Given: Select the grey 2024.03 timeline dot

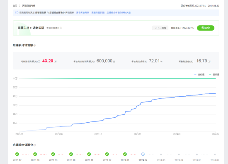Looking at the screenshot, I should point(161,154).
